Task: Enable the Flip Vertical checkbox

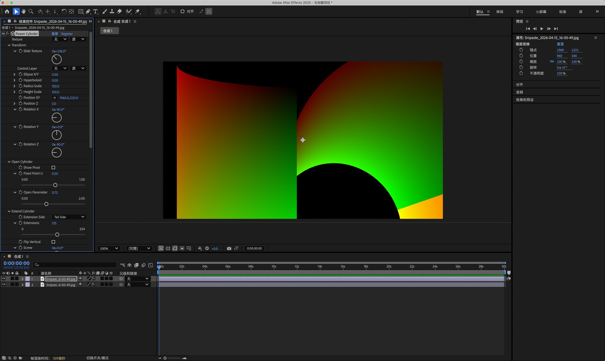Action: click(x=53, y=242)
